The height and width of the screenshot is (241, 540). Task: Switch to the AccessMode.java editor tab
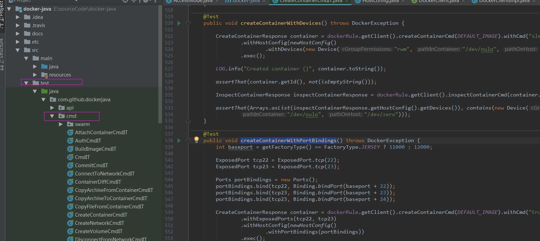click(193, 1)
